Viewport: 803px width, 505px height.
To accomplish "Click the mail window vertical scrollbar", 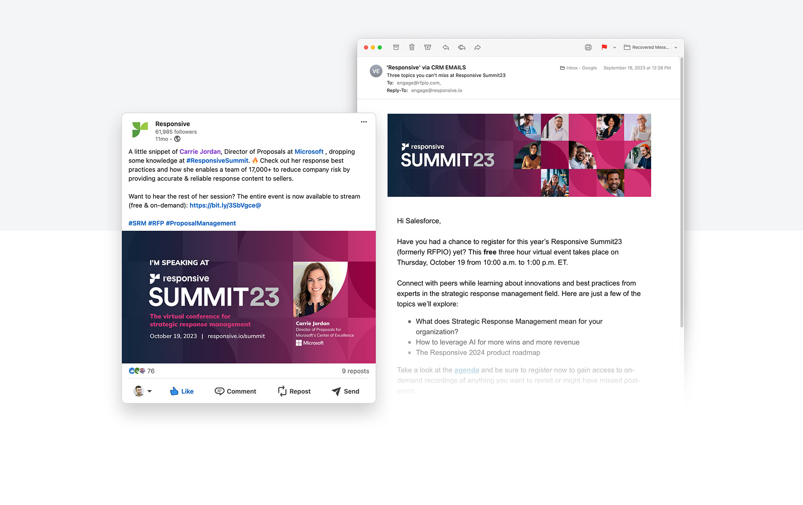I will point(682,192).
